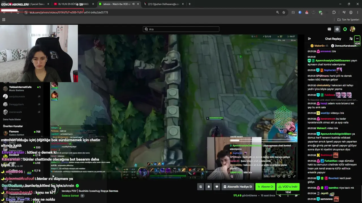Image resolution: width=362 pixels, height=203 pixels.
Task: Open the Chrome profile avatar icon
Action: 351,12
